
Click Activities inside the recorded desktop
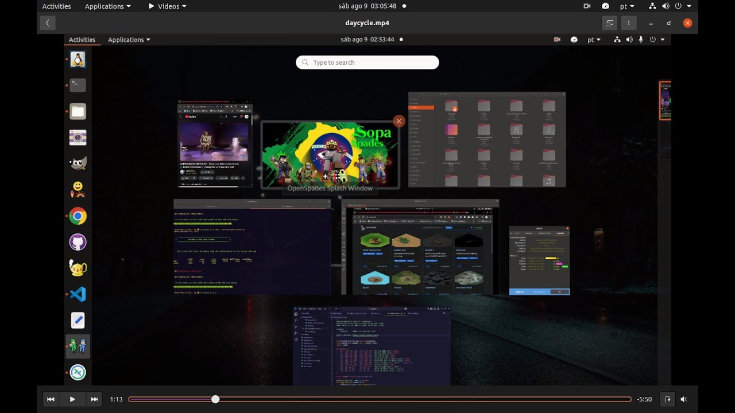[82, 40]
